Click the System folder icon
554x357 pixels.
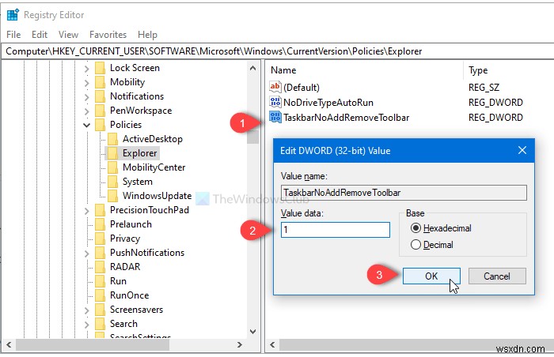tap(112, 182)
